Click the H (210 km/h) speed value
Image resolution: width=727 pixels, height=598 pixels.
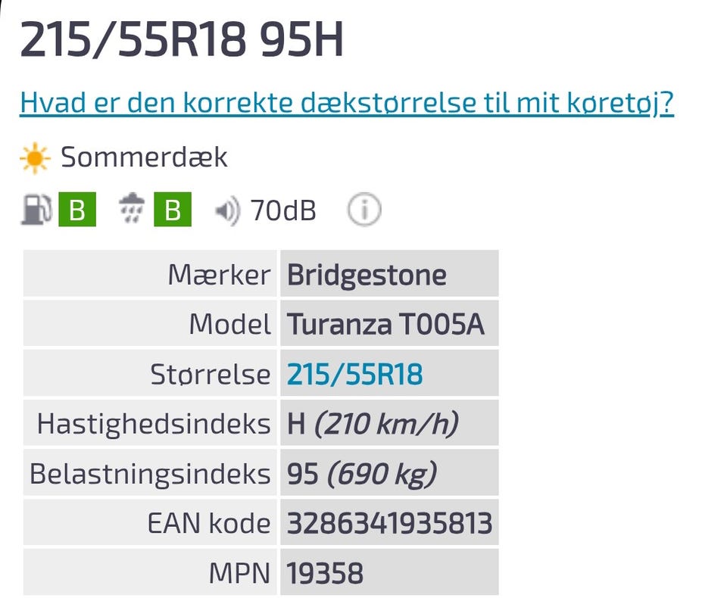pyautogui.click(x=373, y=424)
